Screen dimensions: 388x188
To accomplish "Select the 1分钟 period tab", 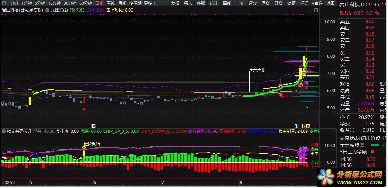I will 27,3.
